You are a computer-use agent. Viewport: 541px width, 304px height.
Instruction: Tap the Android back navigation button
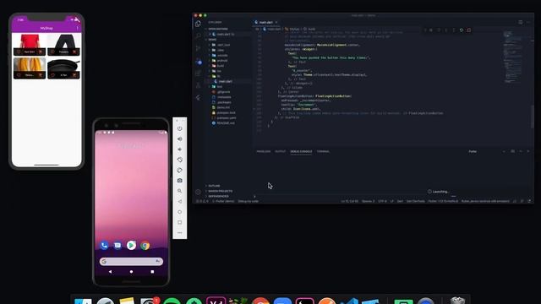click(111, 272)
